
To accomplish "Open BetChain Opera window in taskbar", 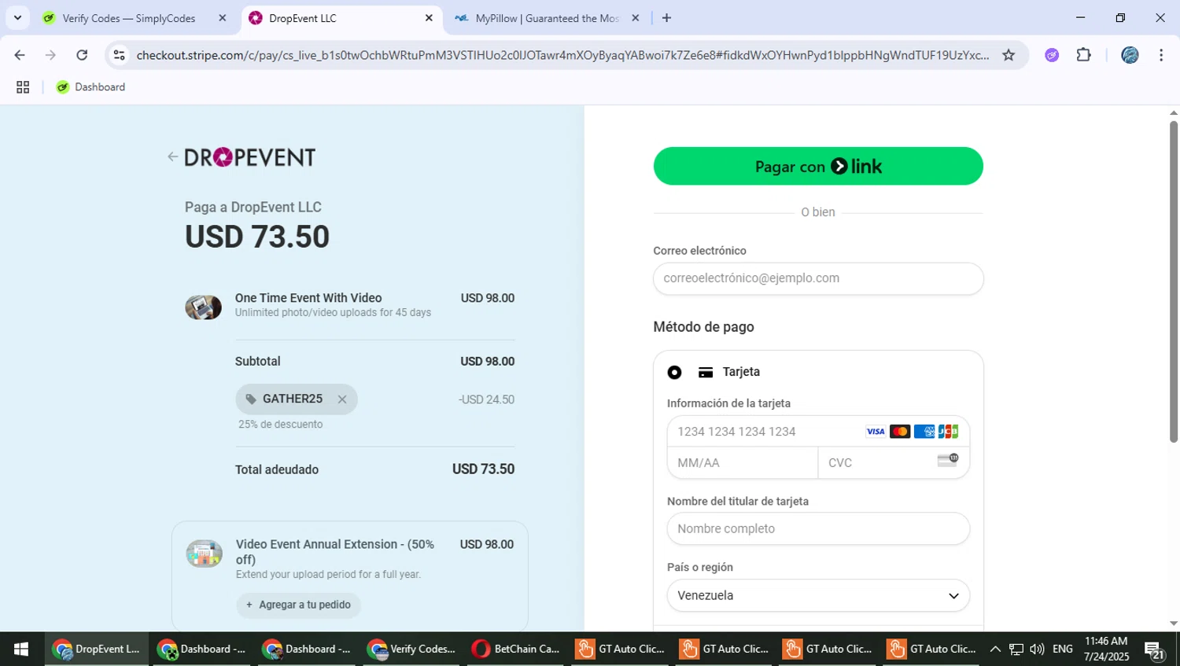I will pos(516,649).
